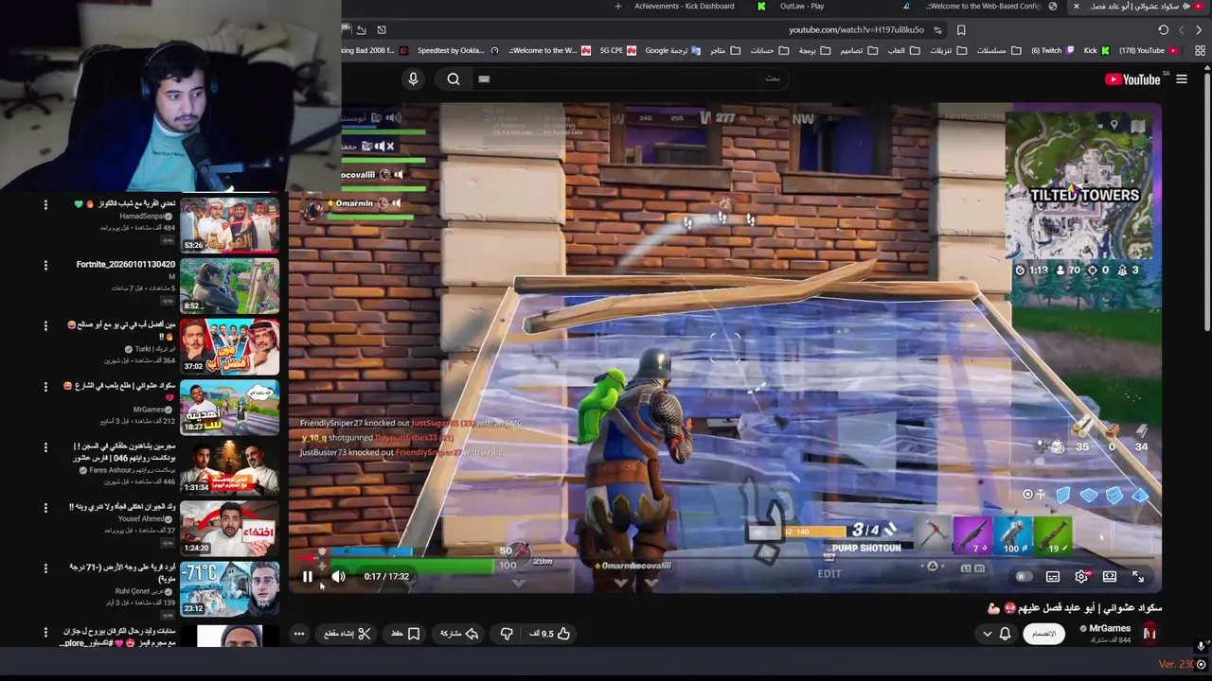Go to the YouTube home logo
This screenshot has height=681, width=1212.
coord(1132,79)
